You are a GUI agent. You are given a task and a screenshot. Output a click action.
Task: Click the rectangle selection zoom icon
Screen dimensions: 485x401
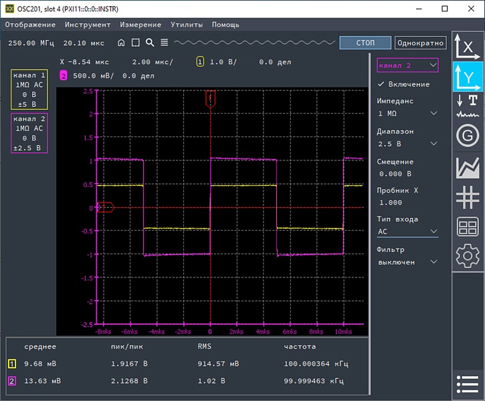click(x=136, y=43)
